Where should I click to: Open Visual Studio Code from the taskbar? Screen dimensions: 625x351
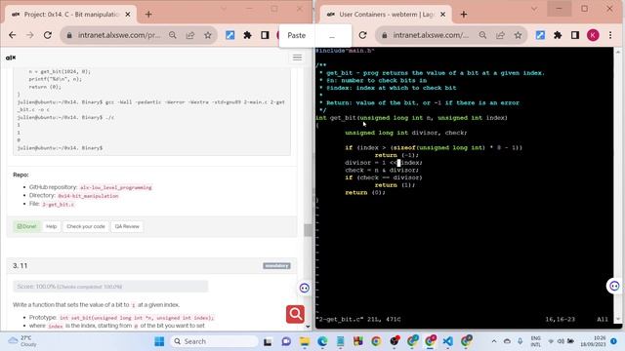(448, 341)
